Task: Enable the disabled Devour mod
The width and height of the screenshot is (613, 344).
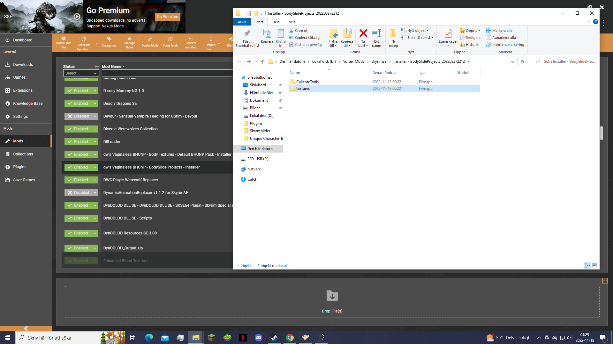Action: 78,116
